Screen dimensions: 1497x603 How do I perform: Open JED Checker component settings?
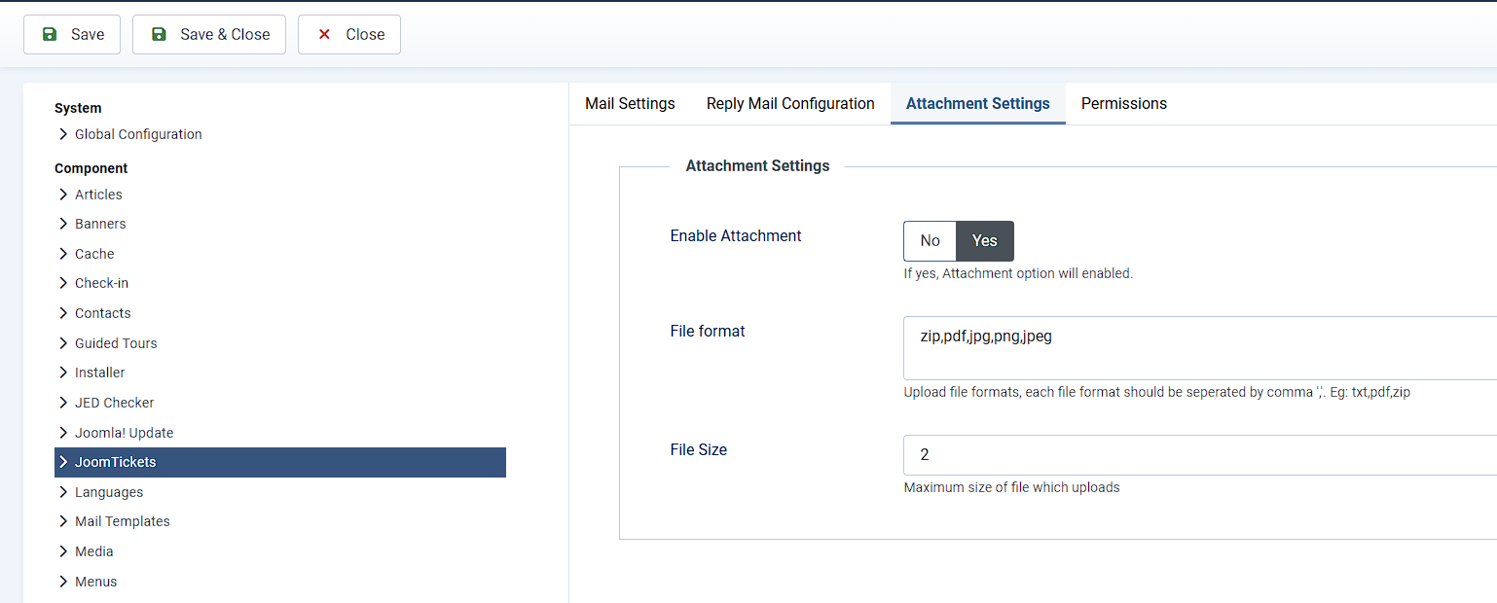click(114, 403)
